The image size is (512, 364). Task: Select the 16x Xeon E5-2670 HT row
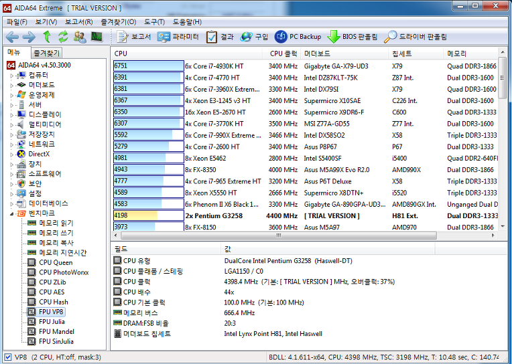click(x=306, y=112)
